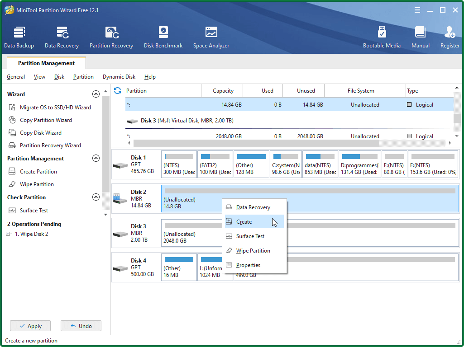The height and width of the screenshot is (347, 464).
Task: Choose Data Recovery in the context menu
Action: click(x=254, y=207)
